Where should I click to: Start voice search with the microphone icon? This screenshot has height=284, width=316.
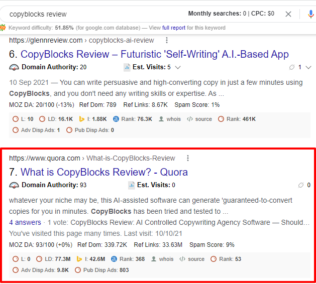311,14
